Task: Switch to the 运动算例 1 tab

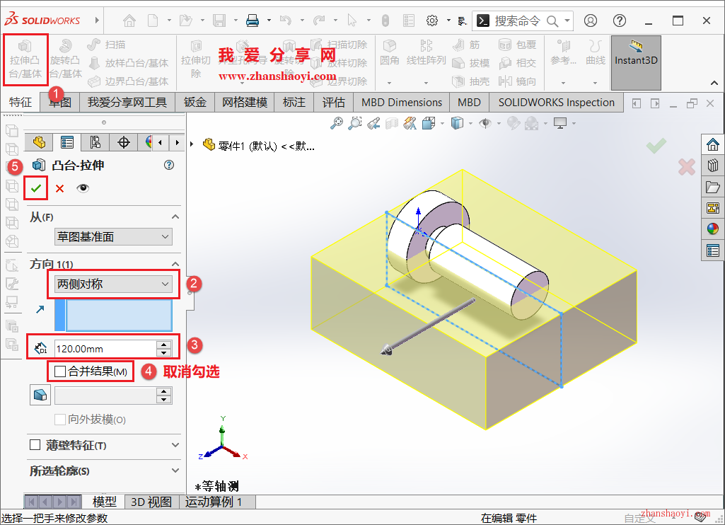Action: point(214,502)
